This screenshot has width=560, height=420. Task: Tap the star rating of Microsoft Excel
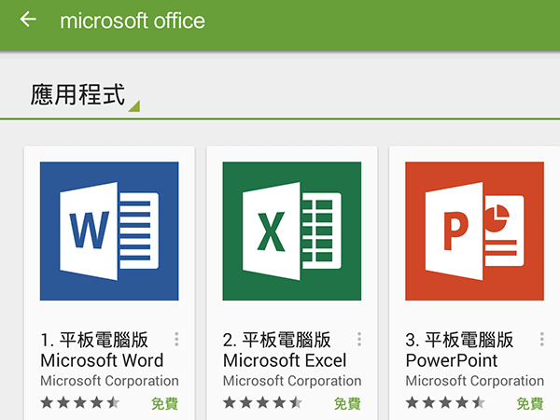point(263,403)
